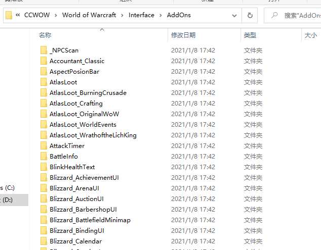The width and height of the screenshot is (321, 250).
Task: Click the Accountant_Classic folder name
Action: [77, 61]
